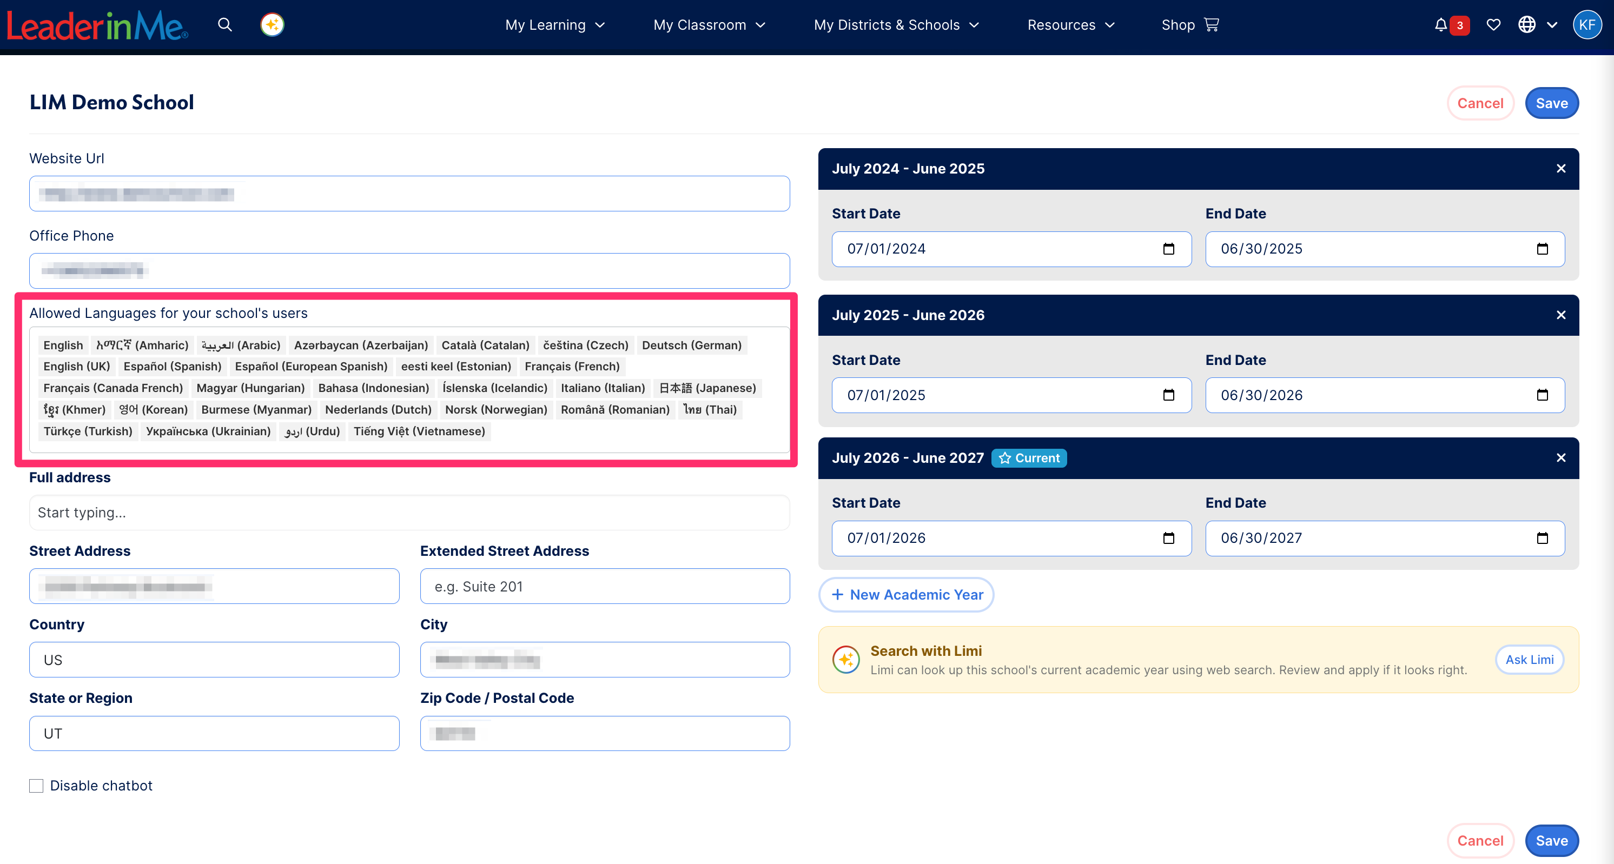Open calendar picker for 06/30/2027 end date
This screenshot has width=1614, height=864.
pyautogui.click(x=1542, y=539)
